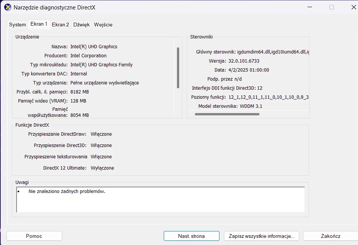This screenshot has height=245, width=358.
Task: Click the Pomoc button
Action: [x=34, y=236]
